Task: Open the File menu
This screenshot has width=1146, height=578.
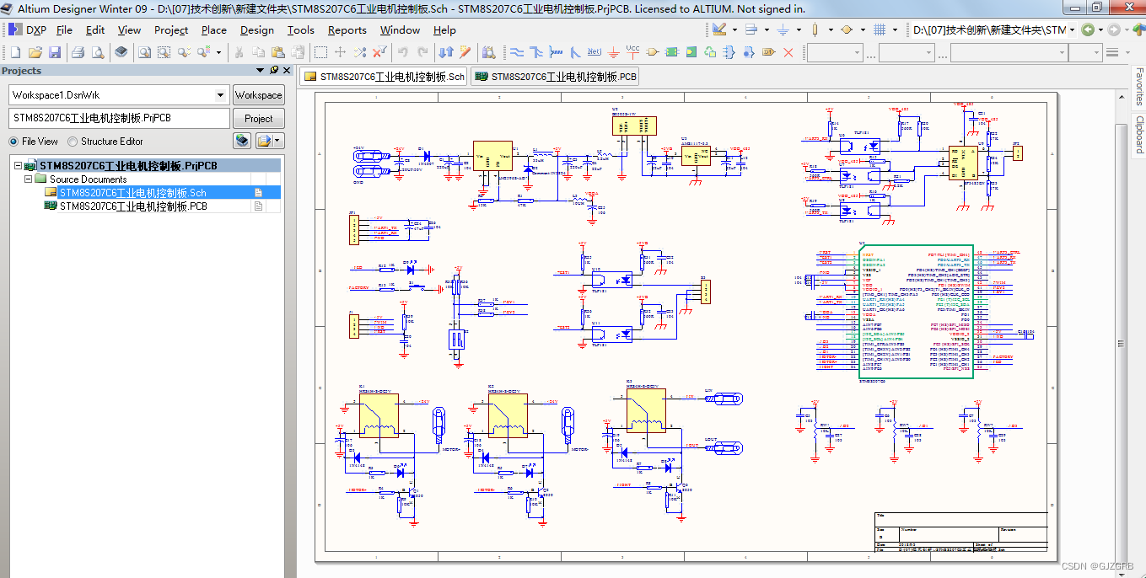Action: point(64,29)
